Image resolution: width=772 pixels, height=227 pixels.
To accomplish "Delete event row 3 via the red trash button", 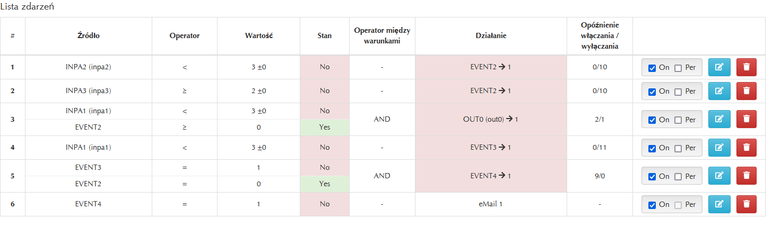I will coord(746,120).
